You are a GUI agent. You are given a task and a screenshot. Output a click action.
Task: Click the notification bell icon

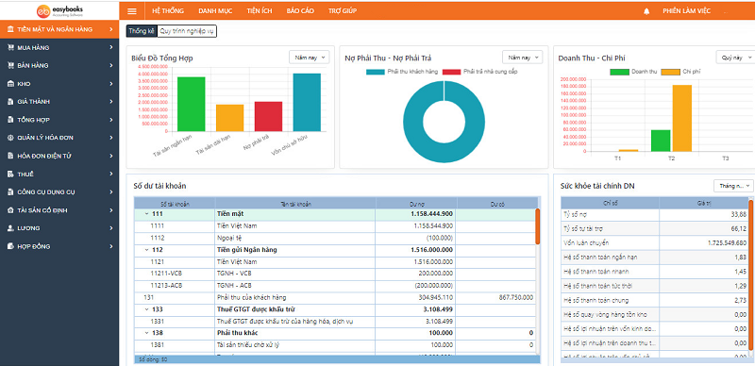tap(646, 11)
